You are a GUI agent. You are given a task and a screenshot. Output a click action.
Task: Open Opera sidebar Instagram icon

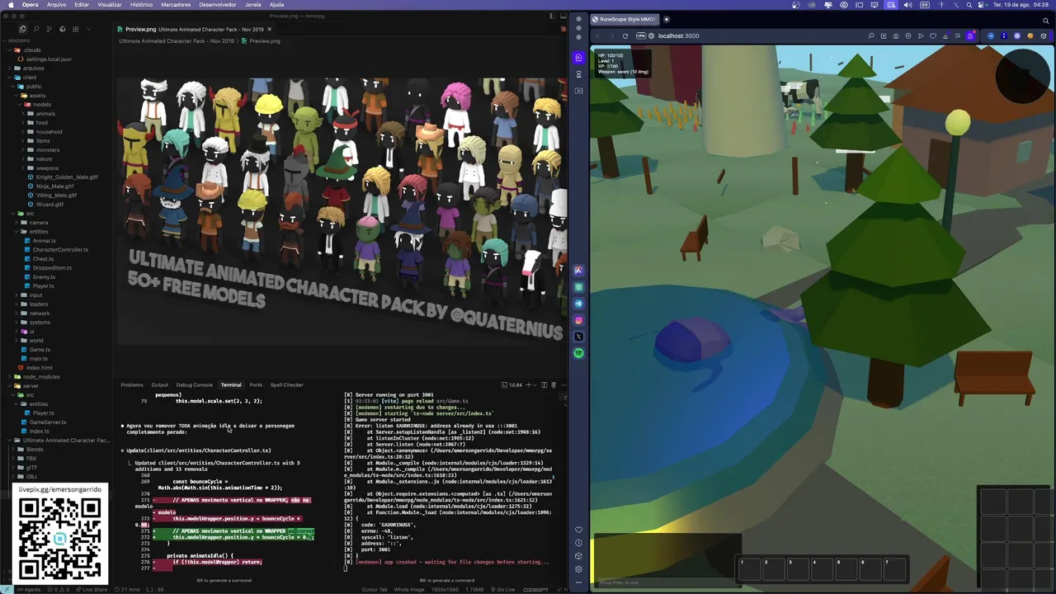(x=578, y=320)
